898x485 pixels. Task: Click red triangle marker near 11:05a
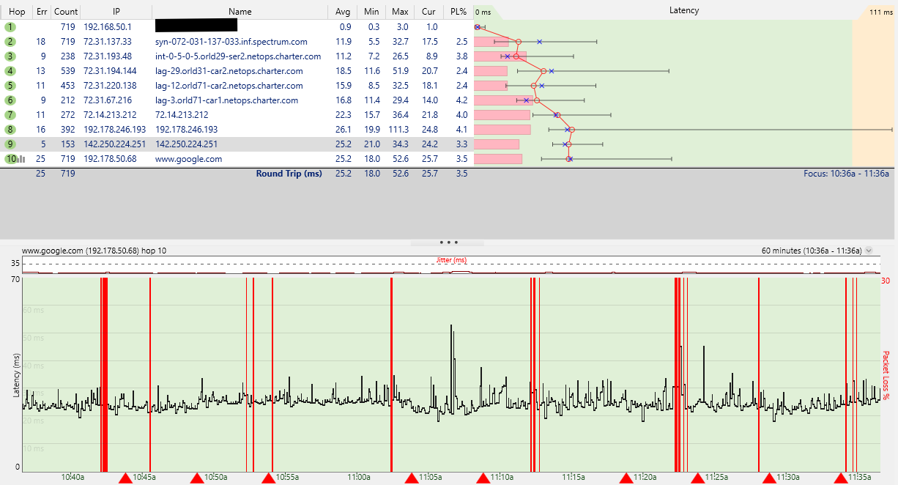tap(412, 478)
